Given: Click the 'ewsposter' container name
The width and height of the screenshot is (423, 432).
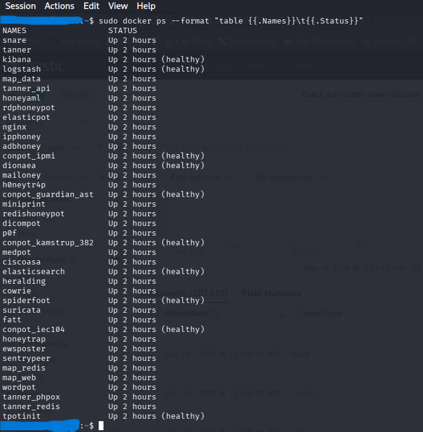Looking at the screenshot, I should coord(24,349).
